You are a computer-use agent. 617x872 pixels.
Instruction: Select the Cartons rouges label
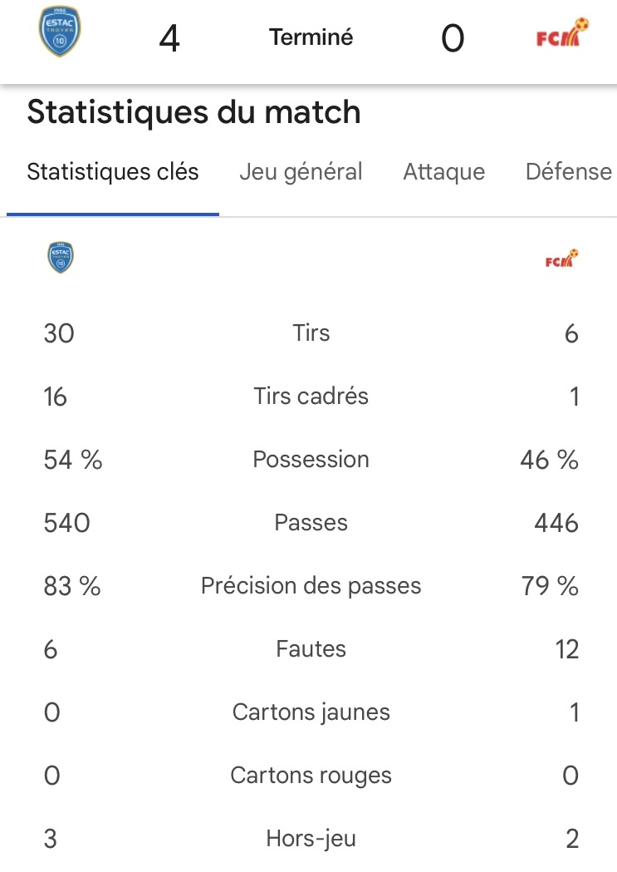point(311,776)
